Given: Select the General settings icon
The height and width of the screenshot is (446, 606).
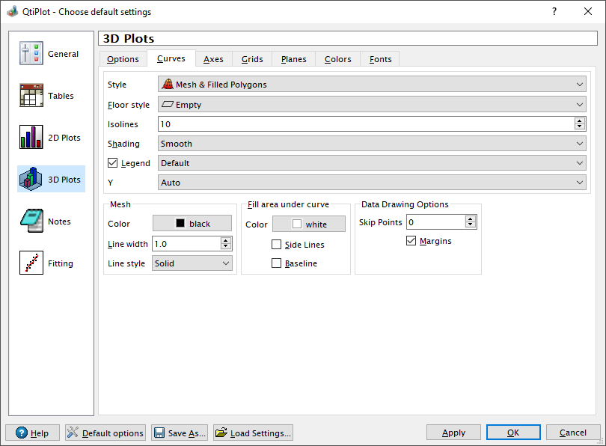Looking at the screenshot, I should (31, 54).
